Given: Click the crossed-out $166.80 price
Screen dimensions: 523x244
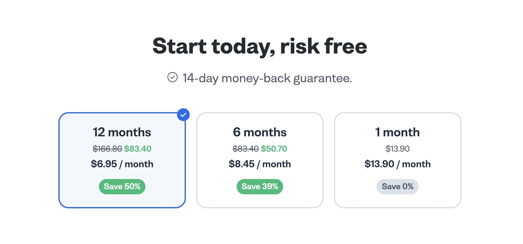Looking at the screenshot, I should pos(107,149).
